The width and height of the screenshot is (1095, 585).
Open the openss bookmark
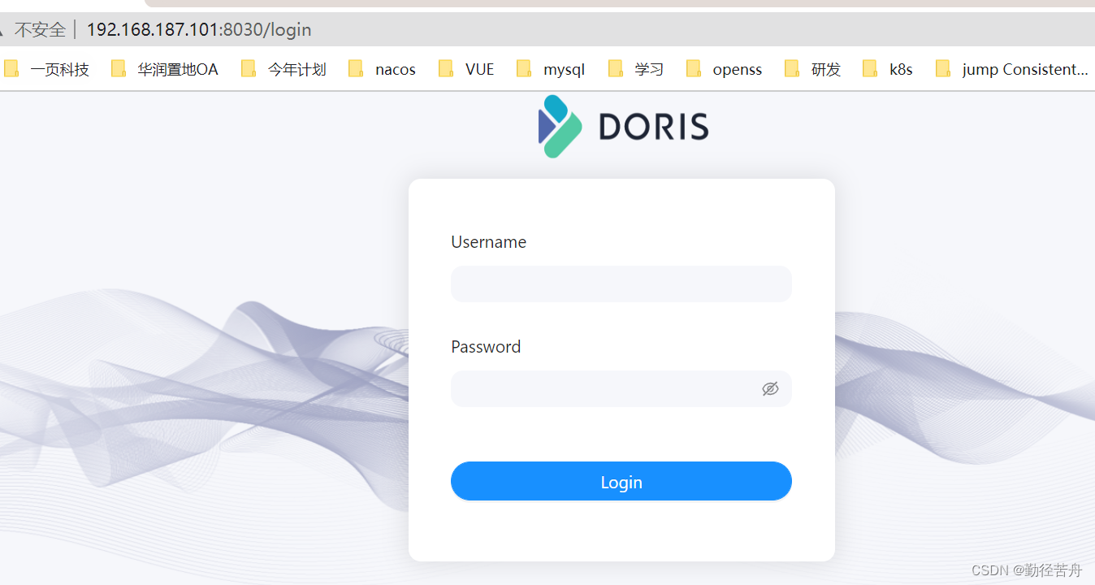coord(737,69)
